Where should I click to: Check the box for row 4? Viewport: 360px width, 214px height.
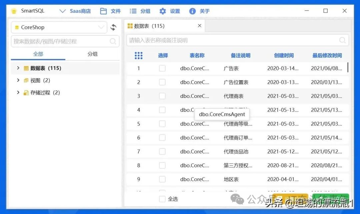coord(162,110)
